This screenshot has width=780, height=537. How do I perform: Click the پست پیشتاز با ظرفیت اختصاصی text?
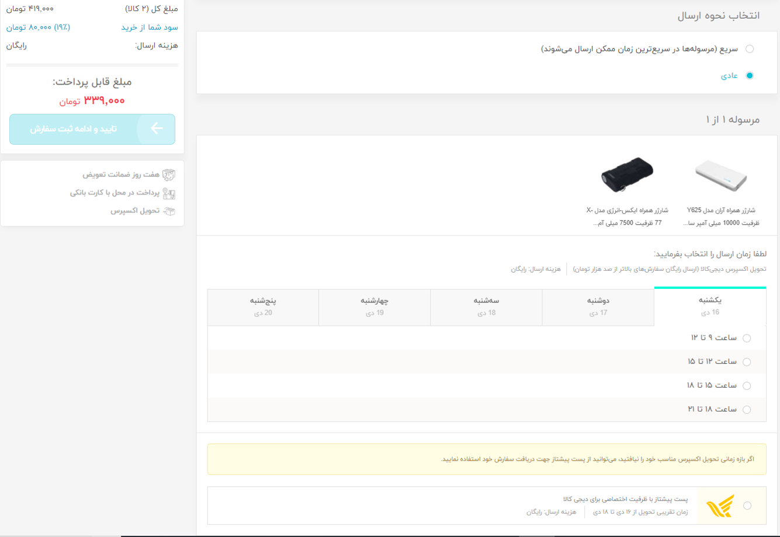tap(625, 499)
